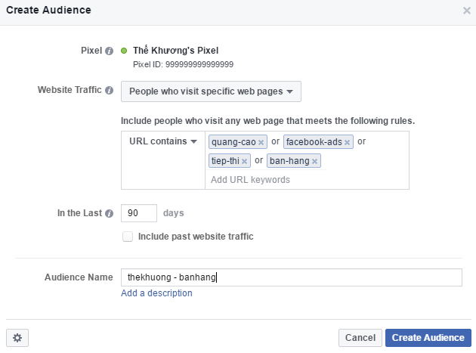Remove the tiep-thi keyword tag
The image size is (476, 353).
pos(244,161)
